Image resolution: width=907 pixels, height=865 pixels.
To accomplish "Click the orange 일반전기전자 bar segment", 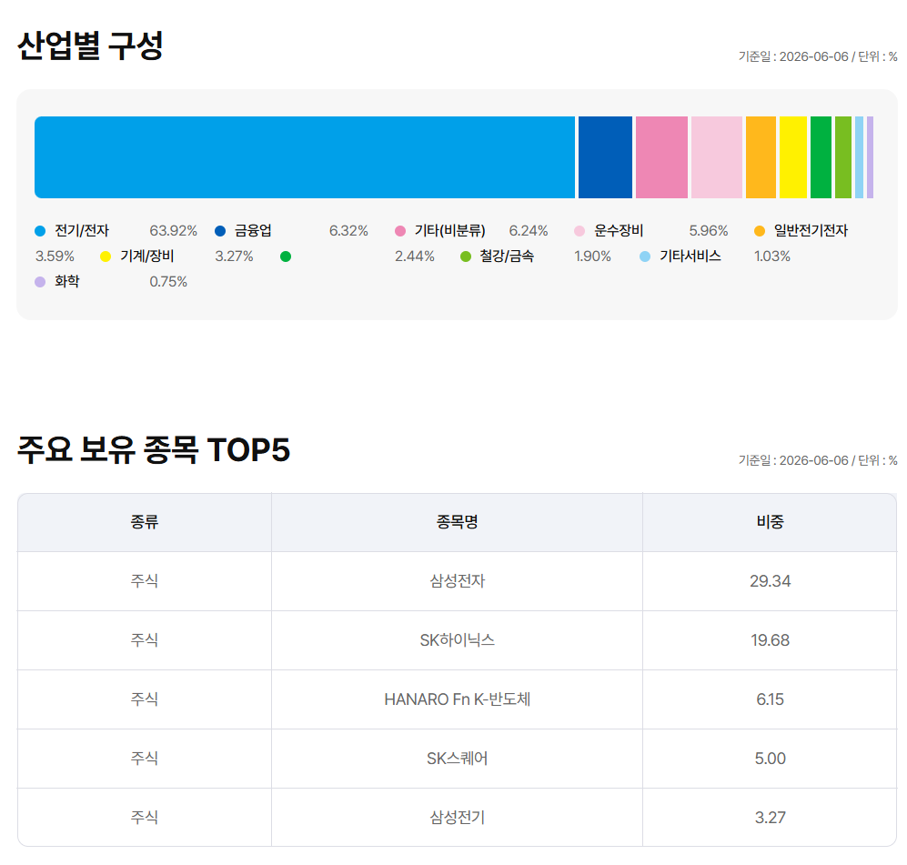I will pyautogui.click(x=761, y=157).
